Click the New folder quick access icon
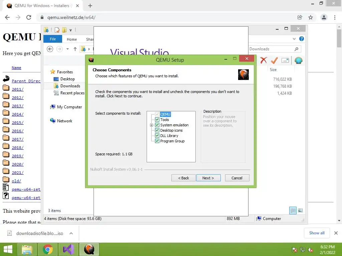 click(64, 30)
